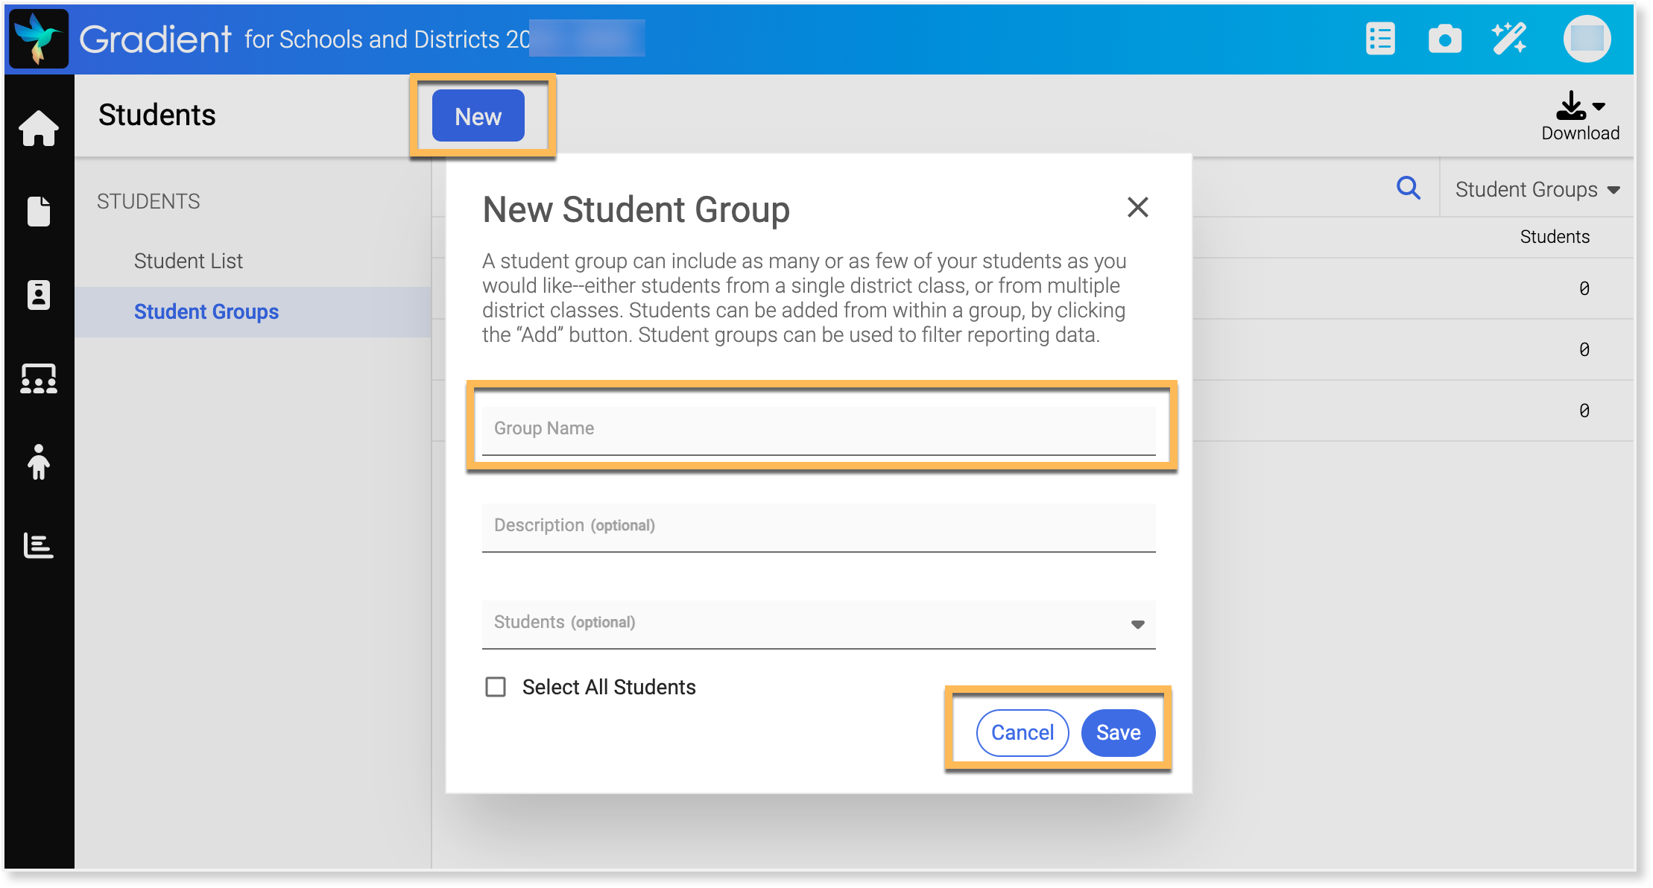Open the student person icon in sidebar

click(x=39, y=462)
